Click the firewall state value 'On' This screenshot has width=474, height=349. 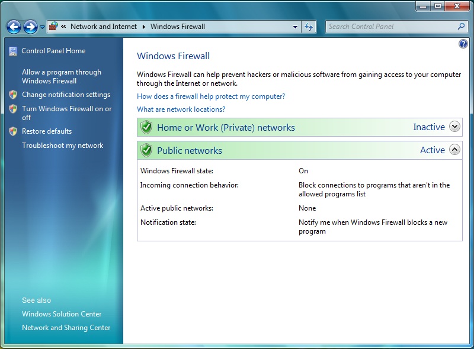coord(303,171)
